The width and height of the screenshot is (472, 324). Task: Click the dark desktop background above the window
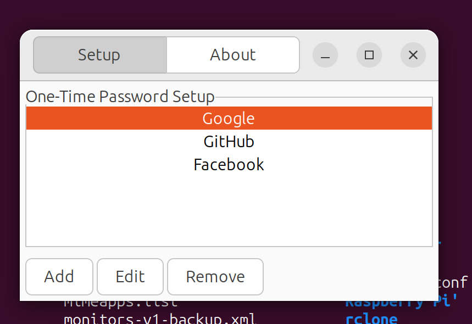pos(229,14)
